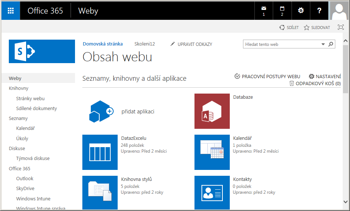350x211 pixels.
Task: Open the calendar icon showing 2 reminders
Action: coord(282,11)
